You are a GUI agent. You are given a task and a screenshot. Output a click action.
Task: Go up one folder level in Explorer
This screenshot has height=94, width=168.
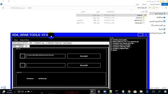pyautogui.click(x=157, y=8)
